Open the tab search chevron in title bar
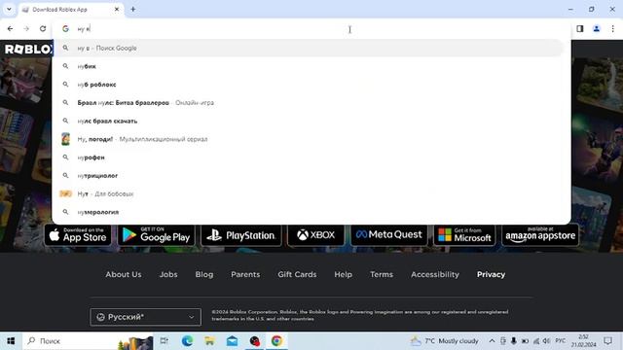The image size is (623, 350). 9,9
